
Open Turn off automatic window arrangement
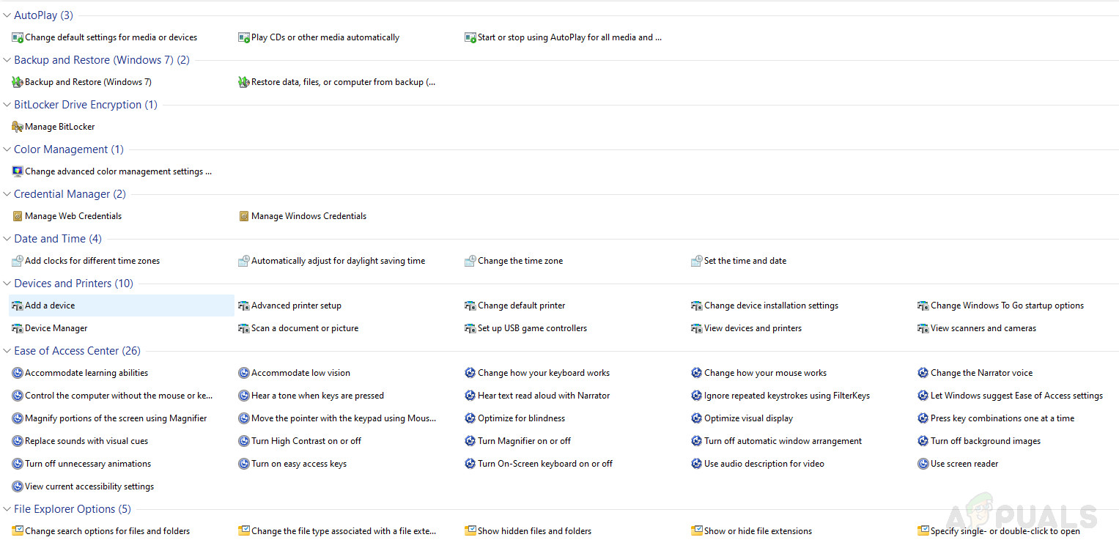[783, 441]
